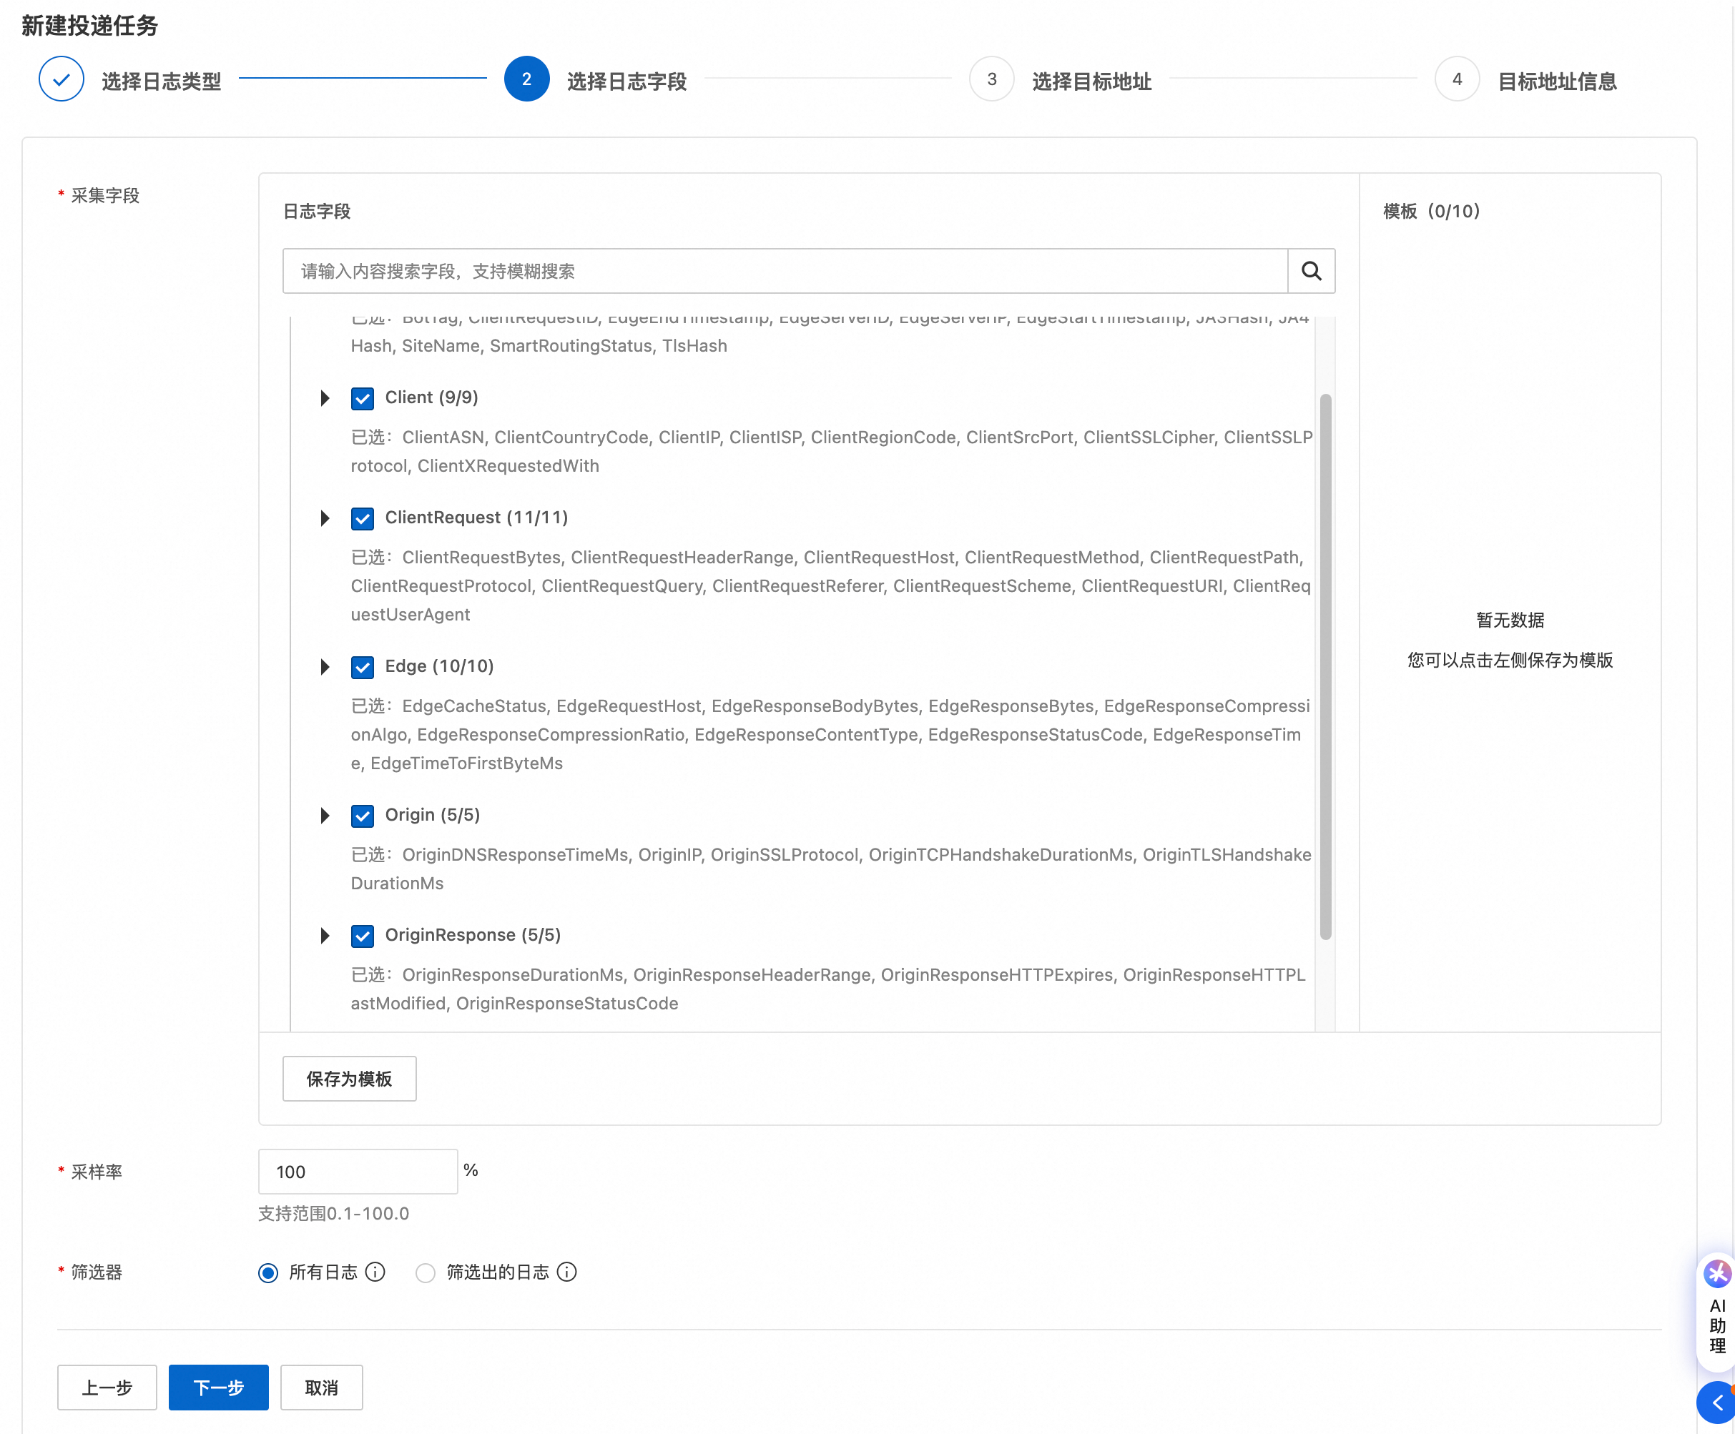The width and height of the screenshot is (1735, 1434).
Task: Click info icon next to 所有日志
Action: pyautogui.click(x=375, y=1272)
